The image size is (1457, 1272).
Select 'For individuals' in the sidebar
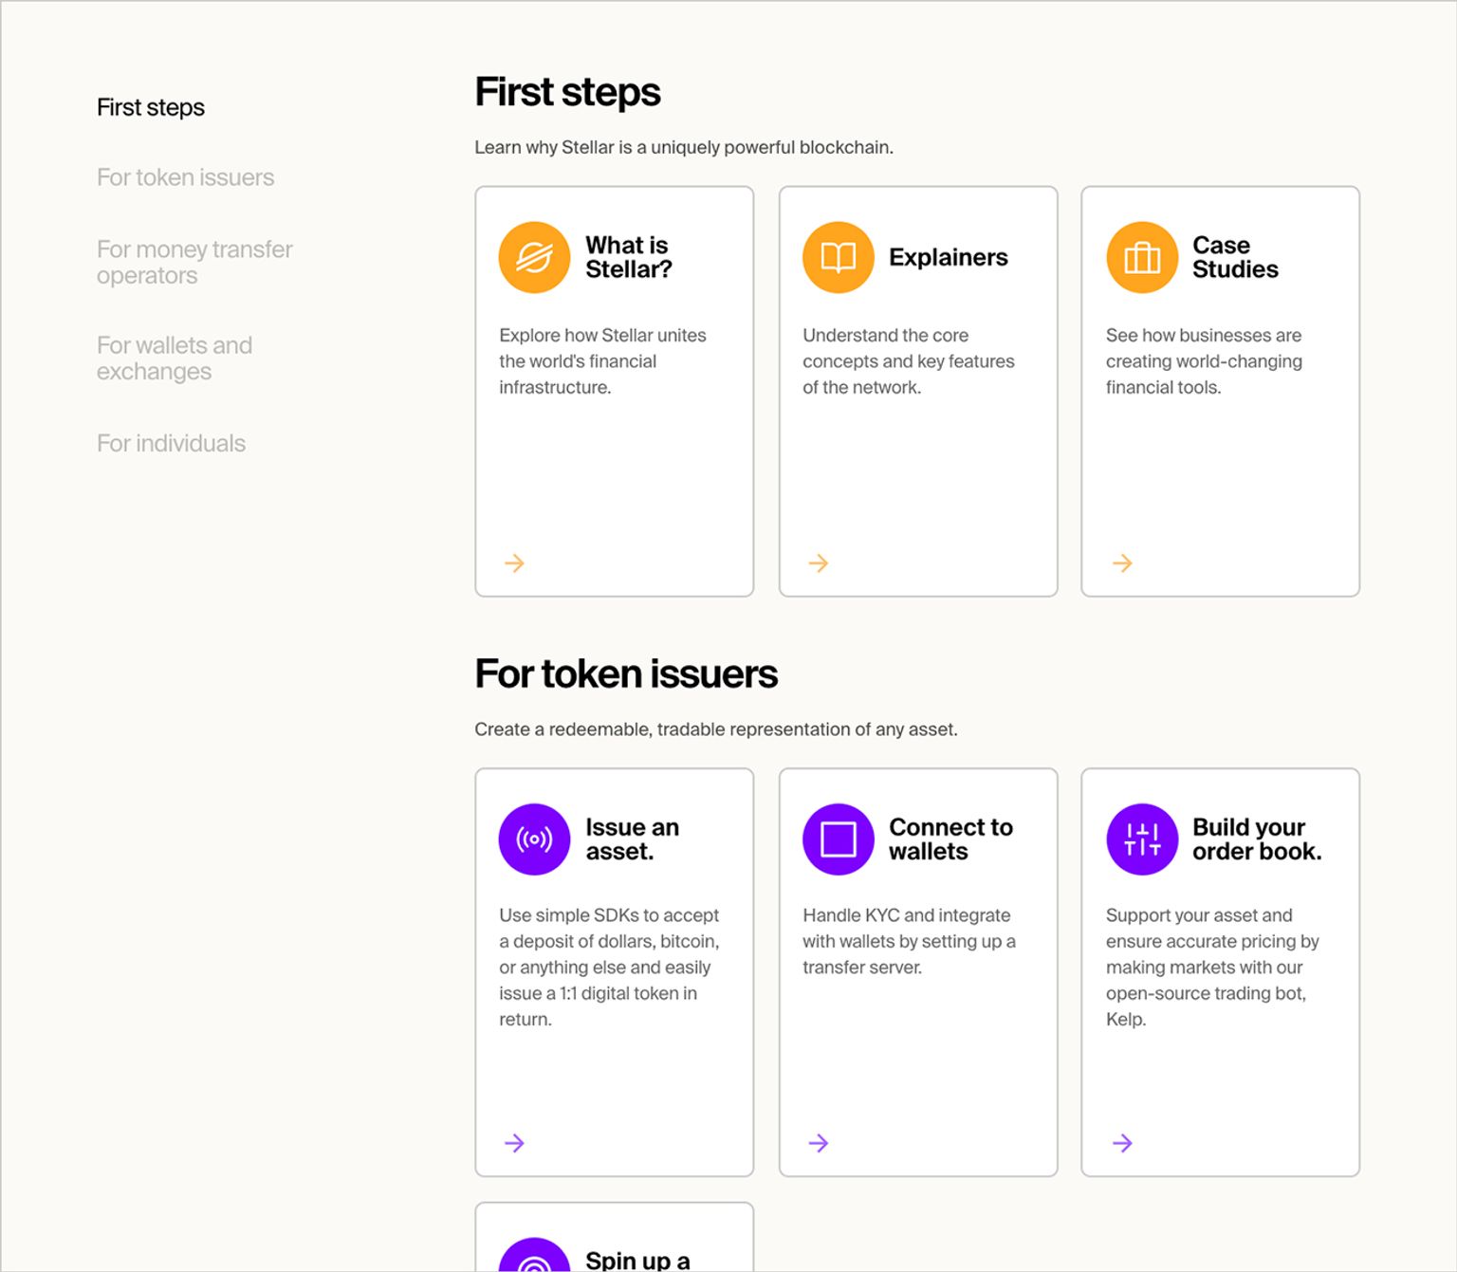pyautogui.click(x=171, y=443)
